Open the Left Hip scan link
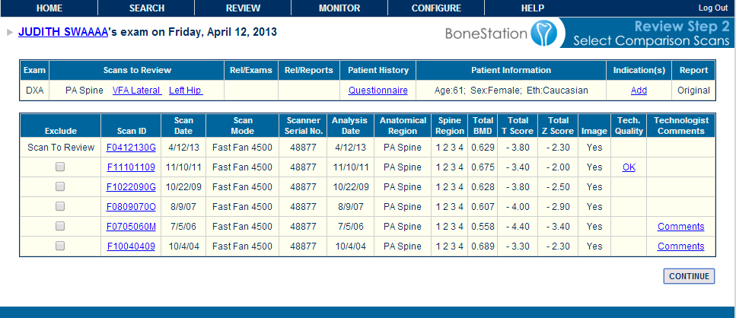The width and height of the screenshot is (736, 318). point(186,91)
